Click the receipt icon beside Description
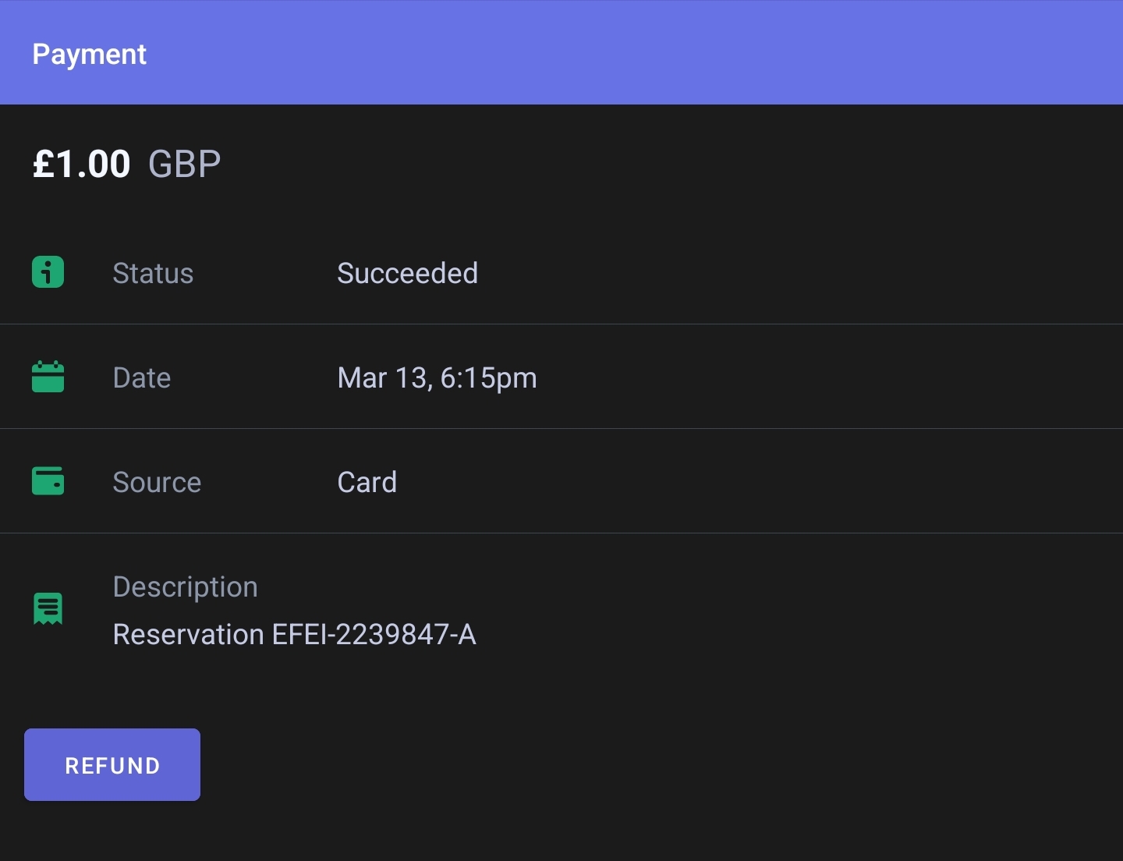 click(x=48, y=609)
